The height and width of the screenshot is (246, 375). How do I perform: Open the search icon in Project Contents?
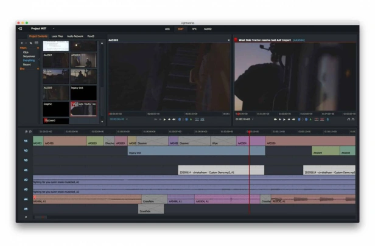(31, 43)
